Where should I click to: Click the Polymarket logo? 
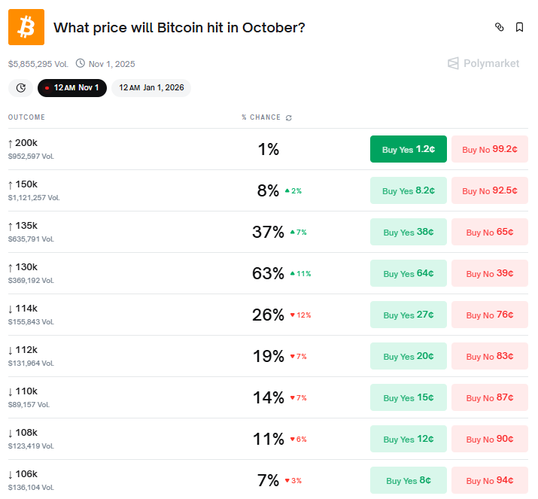[x=483, y=64]
